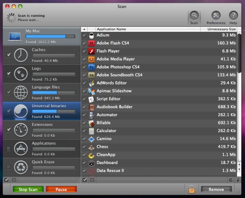
Task: Toggle the Language files checkbox
Action: [9, 92]
